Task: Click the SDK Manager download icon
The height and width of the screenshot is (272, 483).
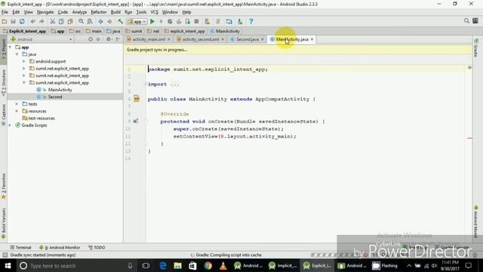Action: (x=240, y=22)
